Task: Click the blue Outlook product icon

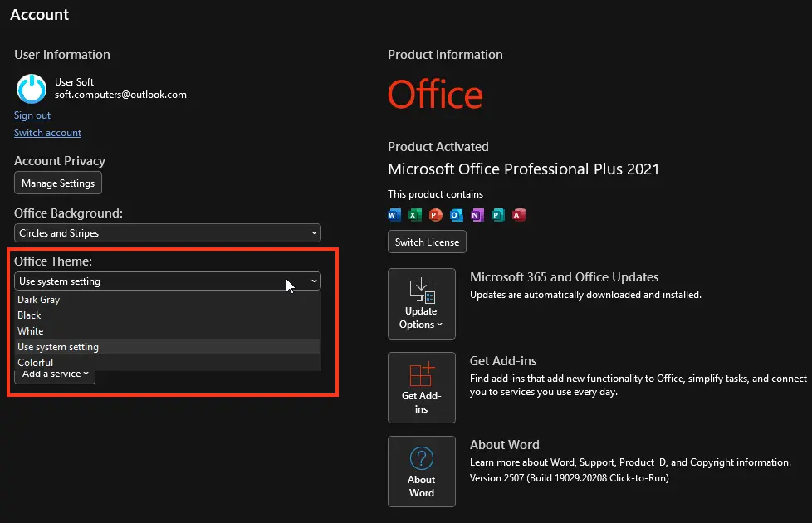Action: tap(457, 215)
